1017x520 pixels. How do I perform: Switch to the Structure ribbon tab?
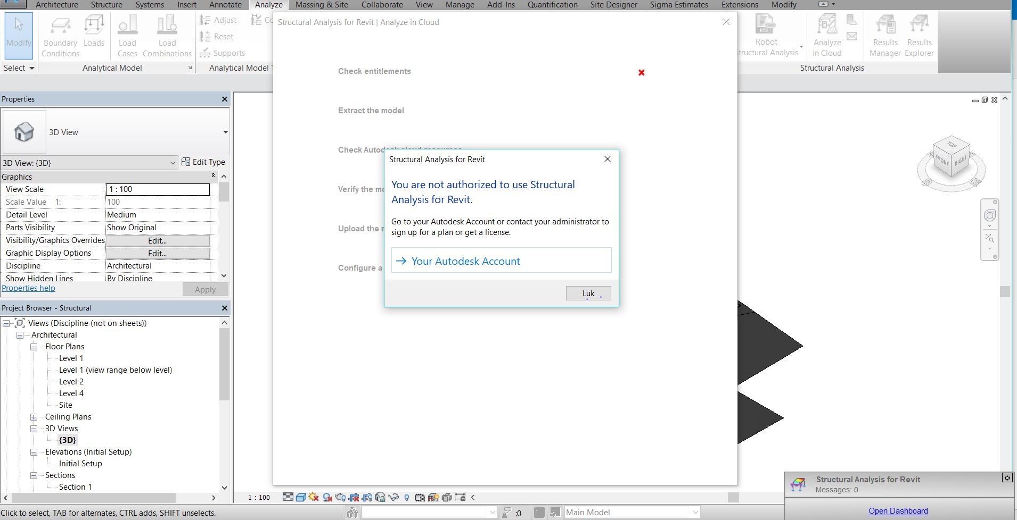click(106, 4)
